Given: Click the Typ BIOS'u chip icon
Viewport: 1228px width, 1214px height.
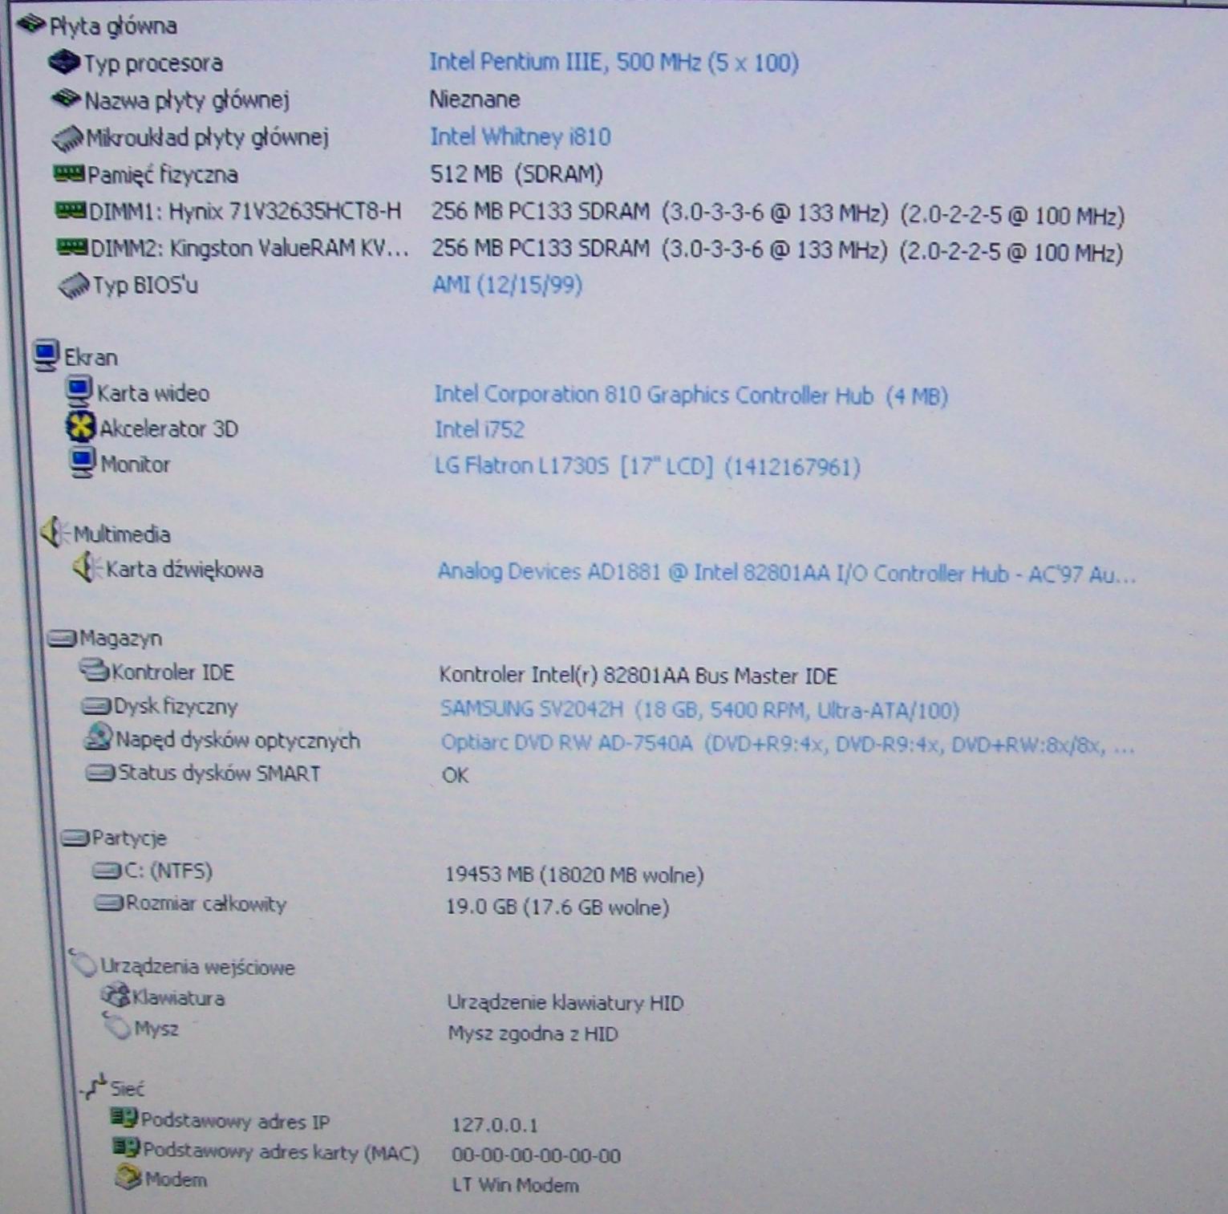Looking at the screenshot, I should (x=74, y=286).
